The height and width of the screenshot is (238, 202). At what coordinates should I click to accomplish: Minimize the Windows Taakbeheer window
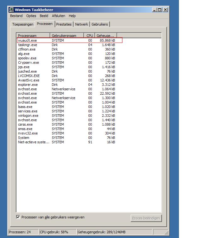(154, 10)
